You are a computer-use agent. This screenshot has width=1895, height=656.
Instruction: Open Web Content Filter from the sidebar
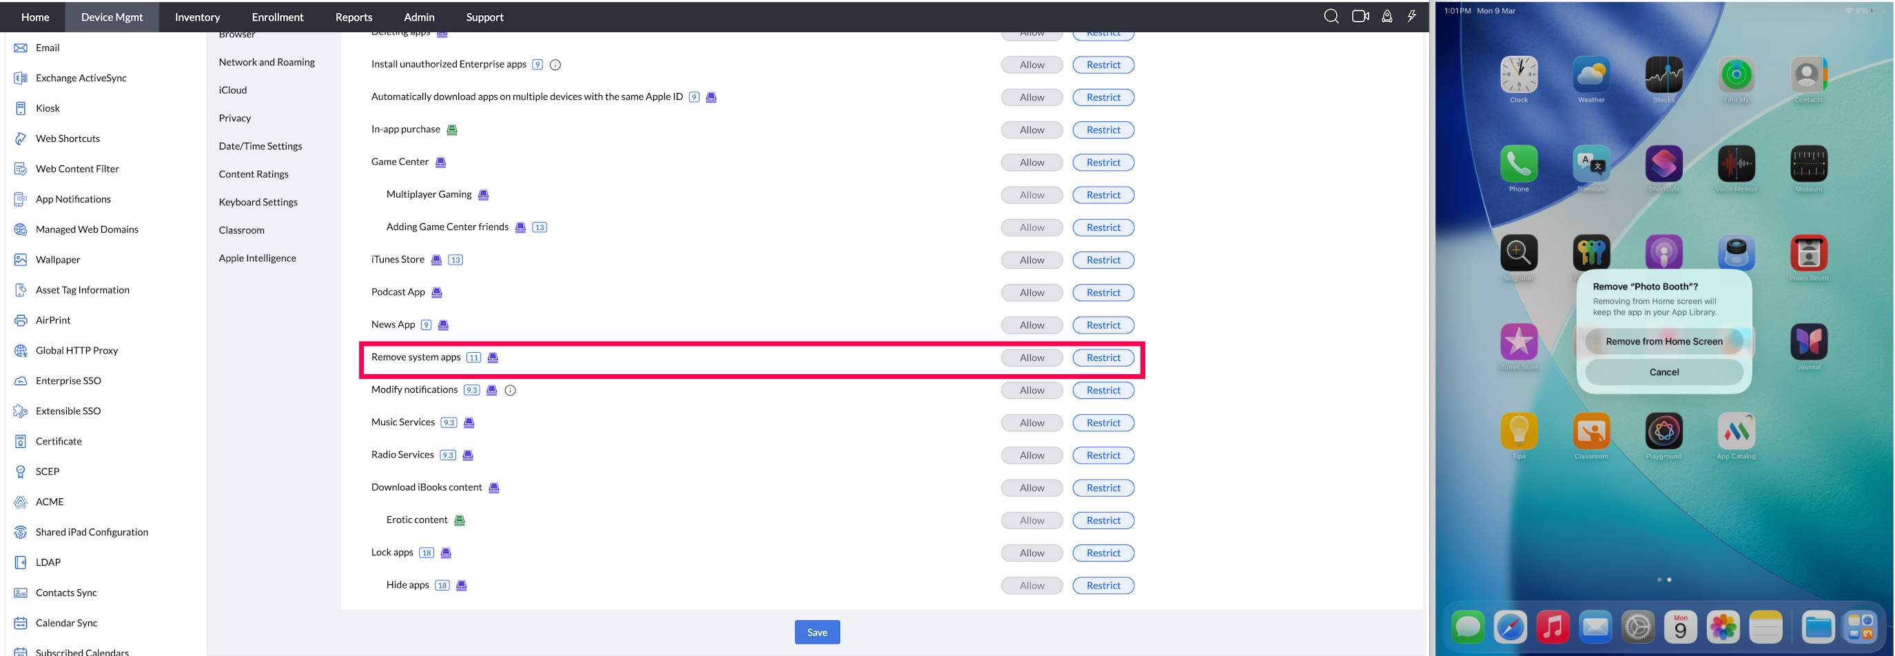77,168
